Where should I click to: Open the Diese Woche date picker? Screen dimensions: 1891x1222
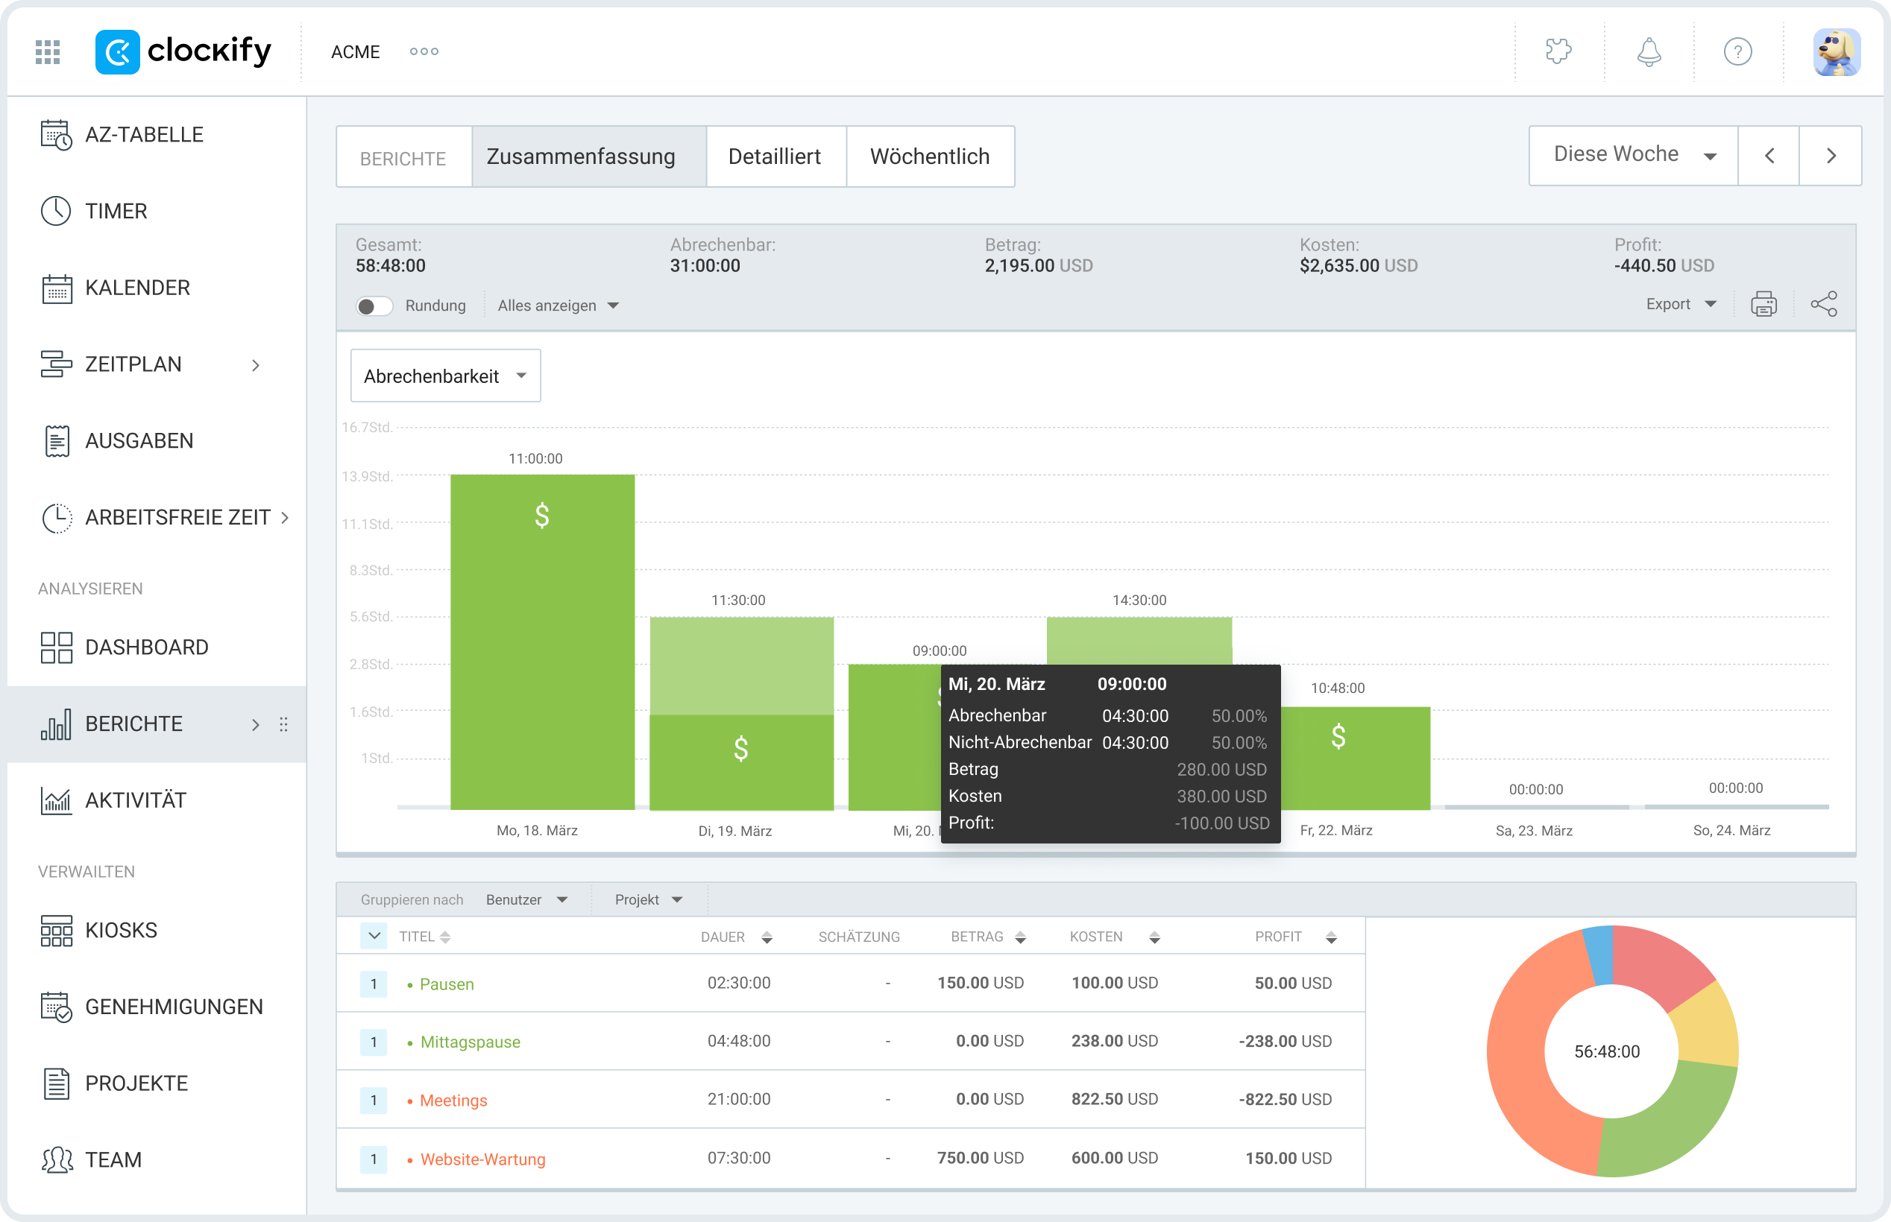pos(1632,154)
